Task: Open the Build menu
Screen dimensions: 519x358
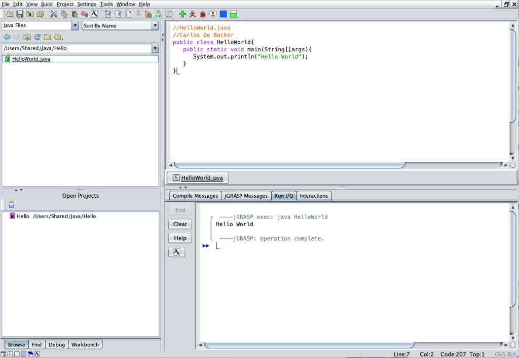Action: (x=47, y=4)
